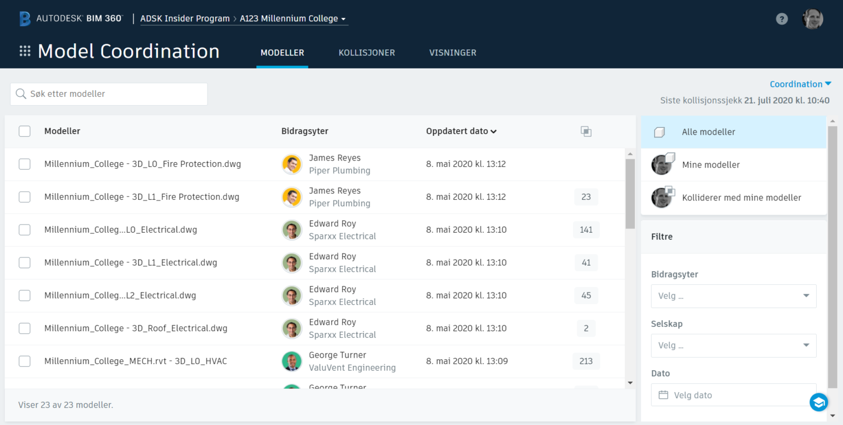
Task: Click the clash count column header icon
Action: (x=586, y=131)
